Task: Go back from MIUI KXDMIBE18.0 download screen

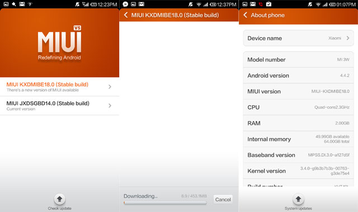Action: click(x=125, y=15)
